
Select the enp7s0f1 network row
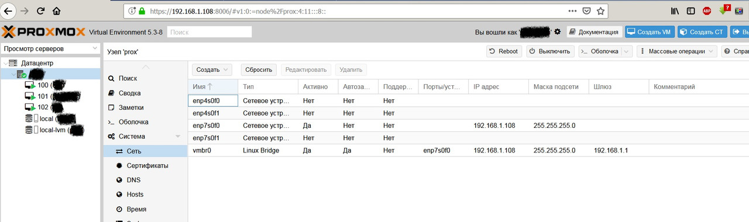click(x=468, y=137)
